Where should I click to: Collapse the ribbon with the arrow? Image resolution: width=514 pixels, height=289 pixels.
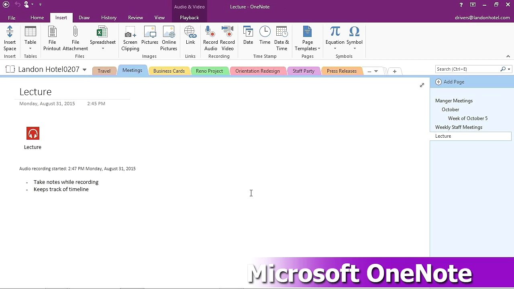click(508, 56)
